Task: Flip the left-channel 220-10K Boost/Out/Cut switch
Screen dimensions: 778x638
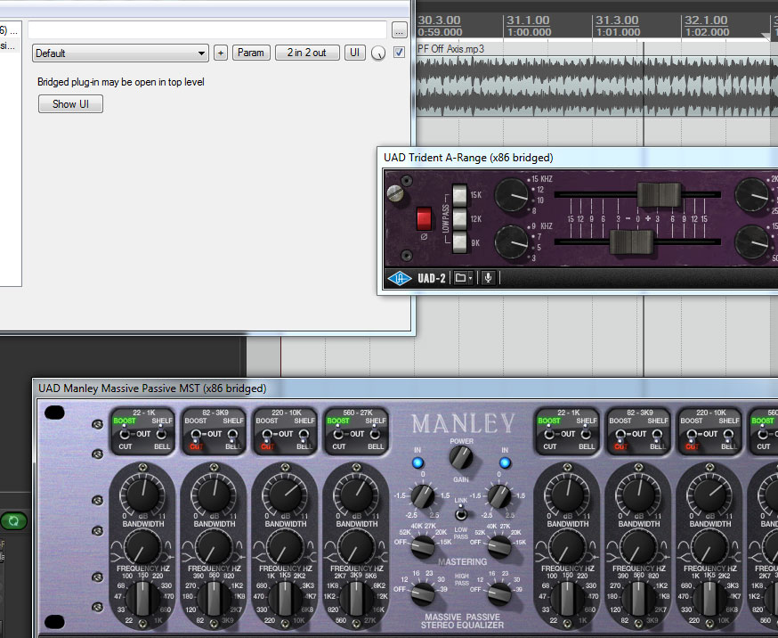Action: coord(267,436)
